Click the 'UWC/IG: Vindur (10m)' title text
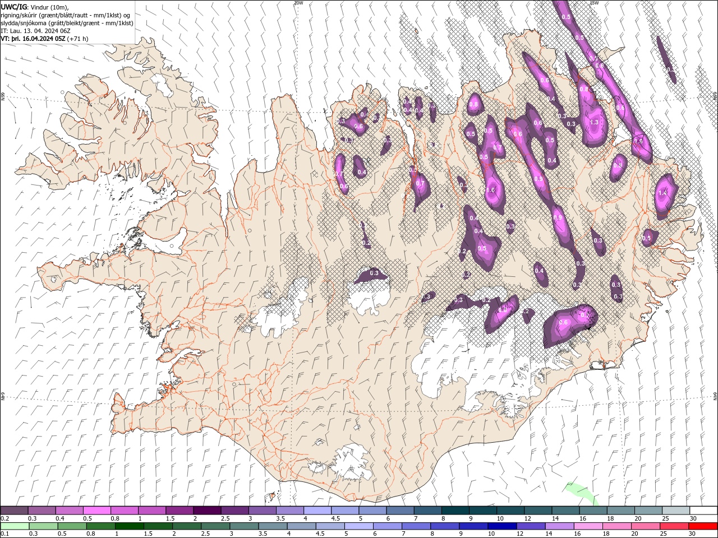This screenshot has width=718, height=538. pyautogui.click(x=34, y=7)
